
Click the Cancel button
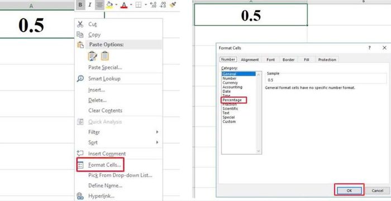(x=377, y=190)
